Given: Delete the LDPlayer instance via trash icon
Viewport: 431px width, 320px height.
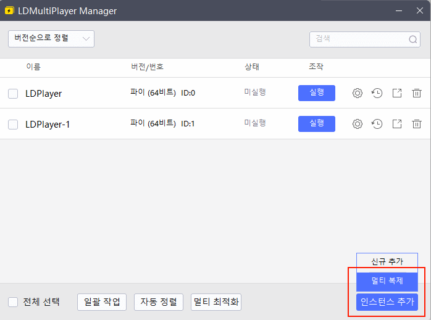Looking at the screenshot, I should [417, 93].
